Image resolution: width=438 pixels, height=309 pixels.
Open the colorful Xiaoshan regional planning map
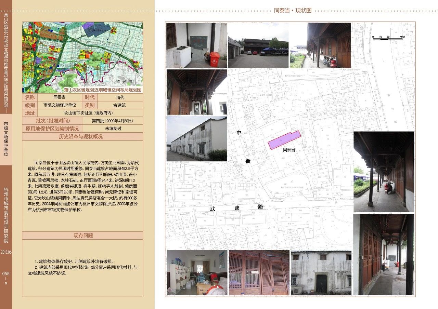pyautogui.click(x=82, y=57)
